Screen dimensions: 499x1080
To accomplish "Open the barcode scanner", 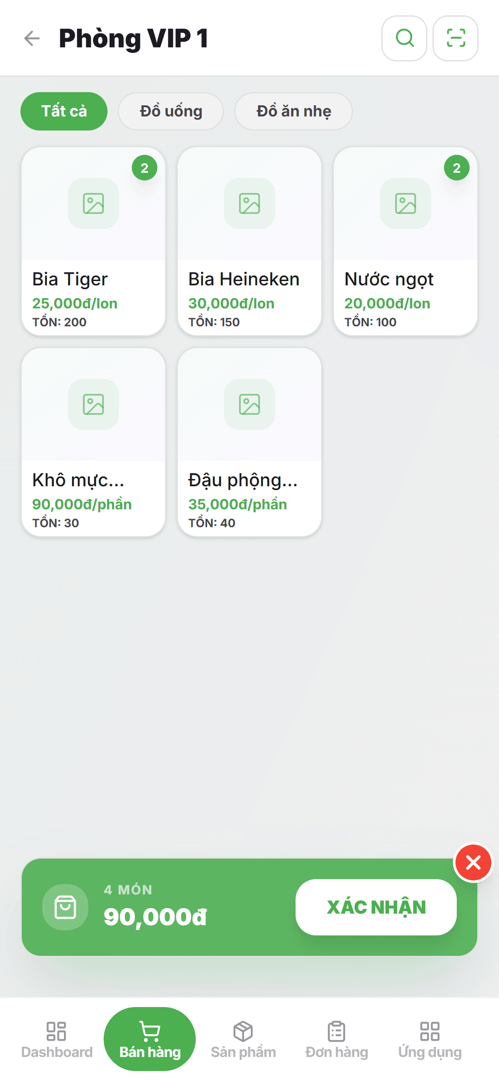I will (455, 38).
